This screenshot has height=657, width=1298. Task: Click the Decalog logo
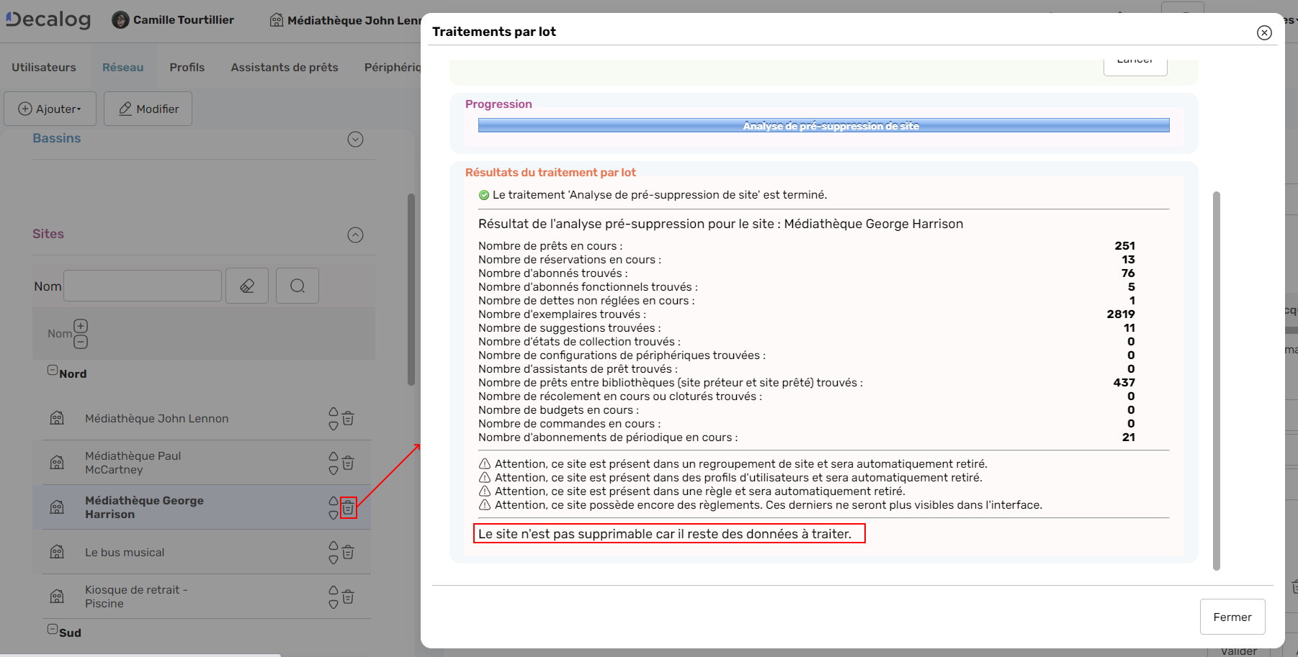(x=48, y=19)
